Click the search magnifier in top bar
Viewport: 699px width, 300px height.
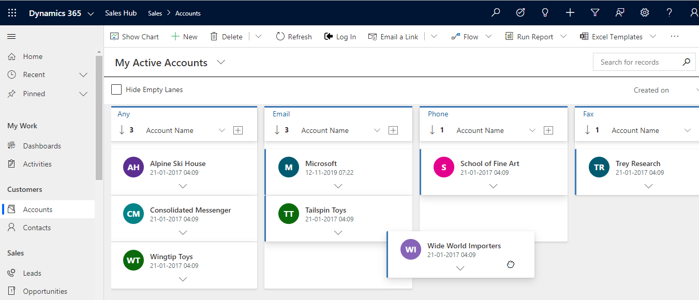click(496, 13)
